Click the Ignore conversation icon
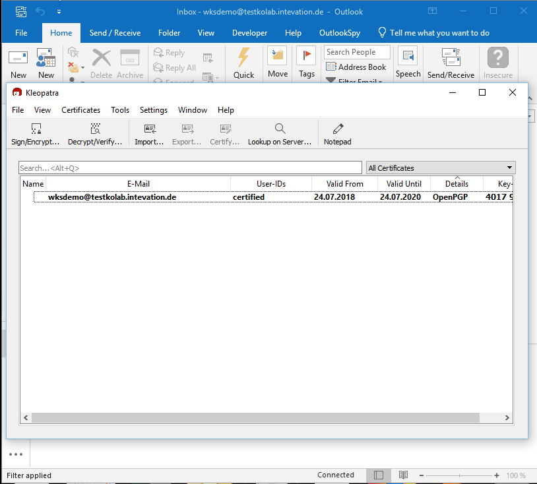The image size is (537, 484). 73,52
